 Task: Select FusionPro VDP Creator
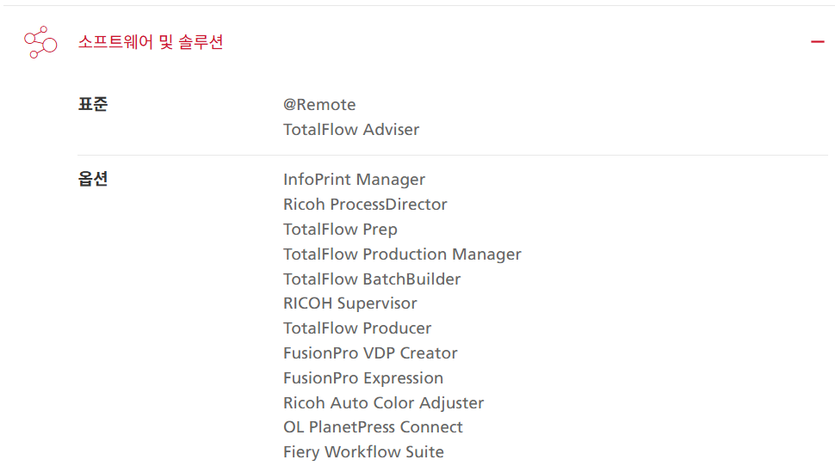click(x=370, y=352)
